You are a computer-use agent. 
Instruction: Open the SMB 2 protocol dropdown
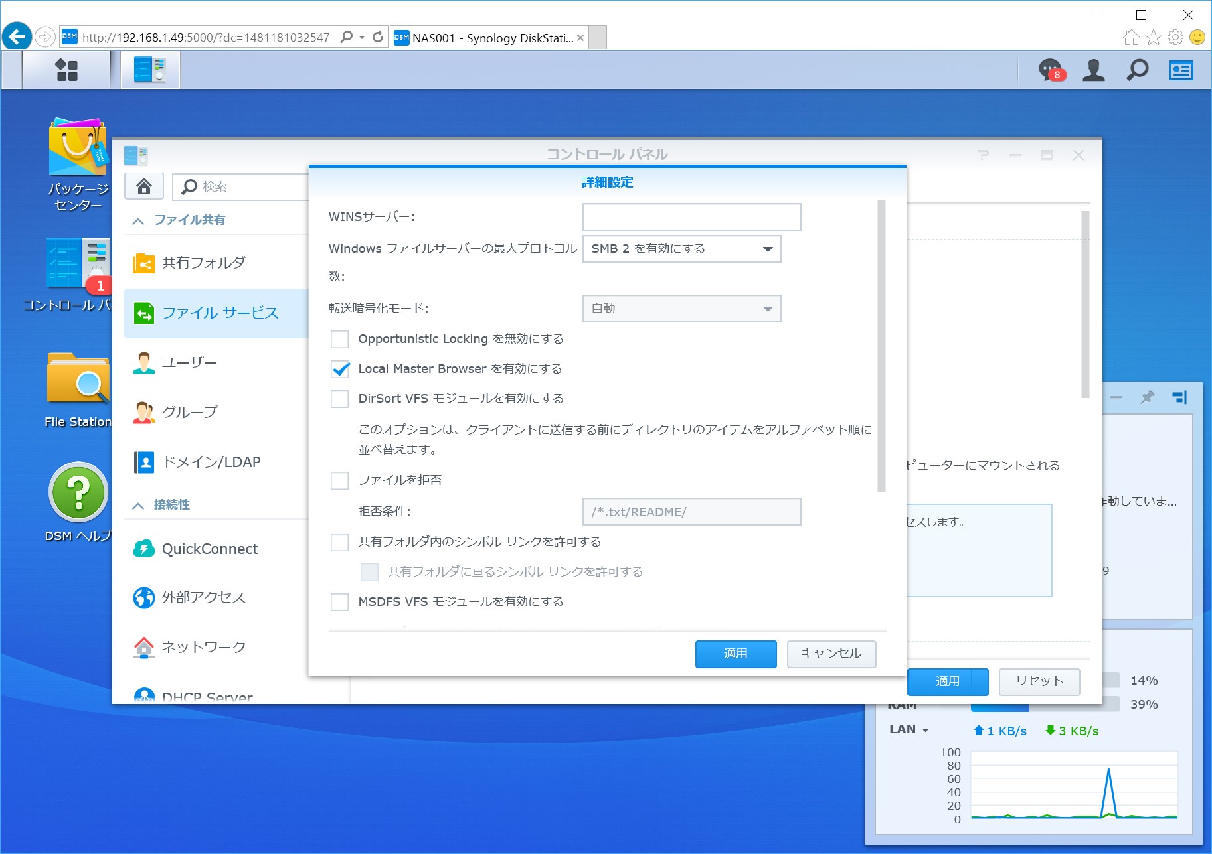point(767,249)
